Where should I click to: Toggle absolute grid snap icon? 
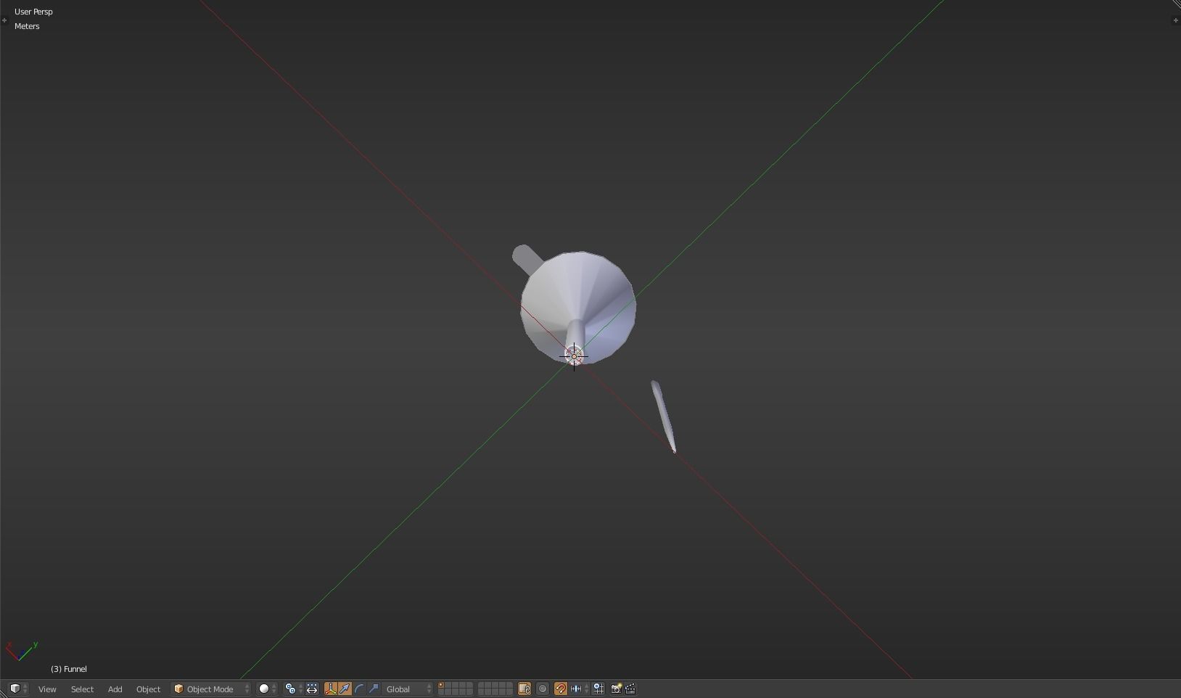pyautogui.click(x=598, y=689)
